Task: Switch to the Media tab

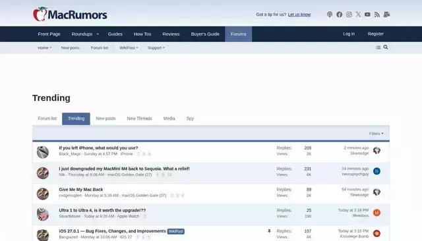Action: click(169, 119)
